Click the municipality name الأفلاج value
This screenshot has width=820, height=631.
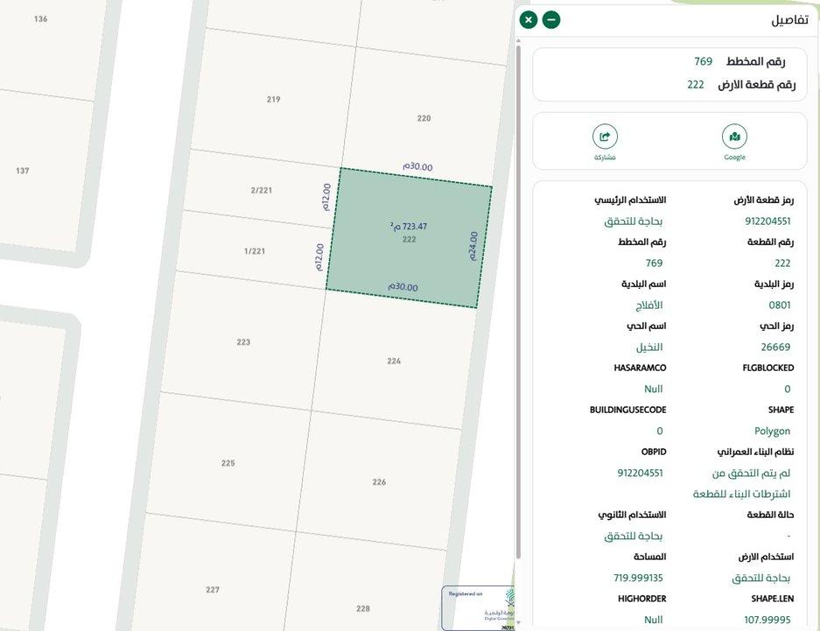pos(648,305)
